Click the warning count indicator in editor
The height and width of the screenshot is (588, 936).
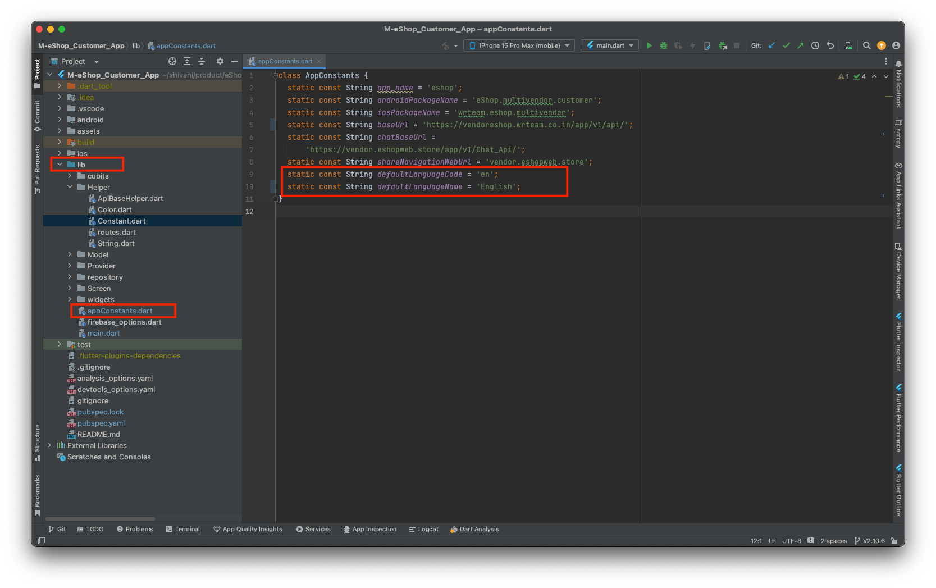coord(843,76)
